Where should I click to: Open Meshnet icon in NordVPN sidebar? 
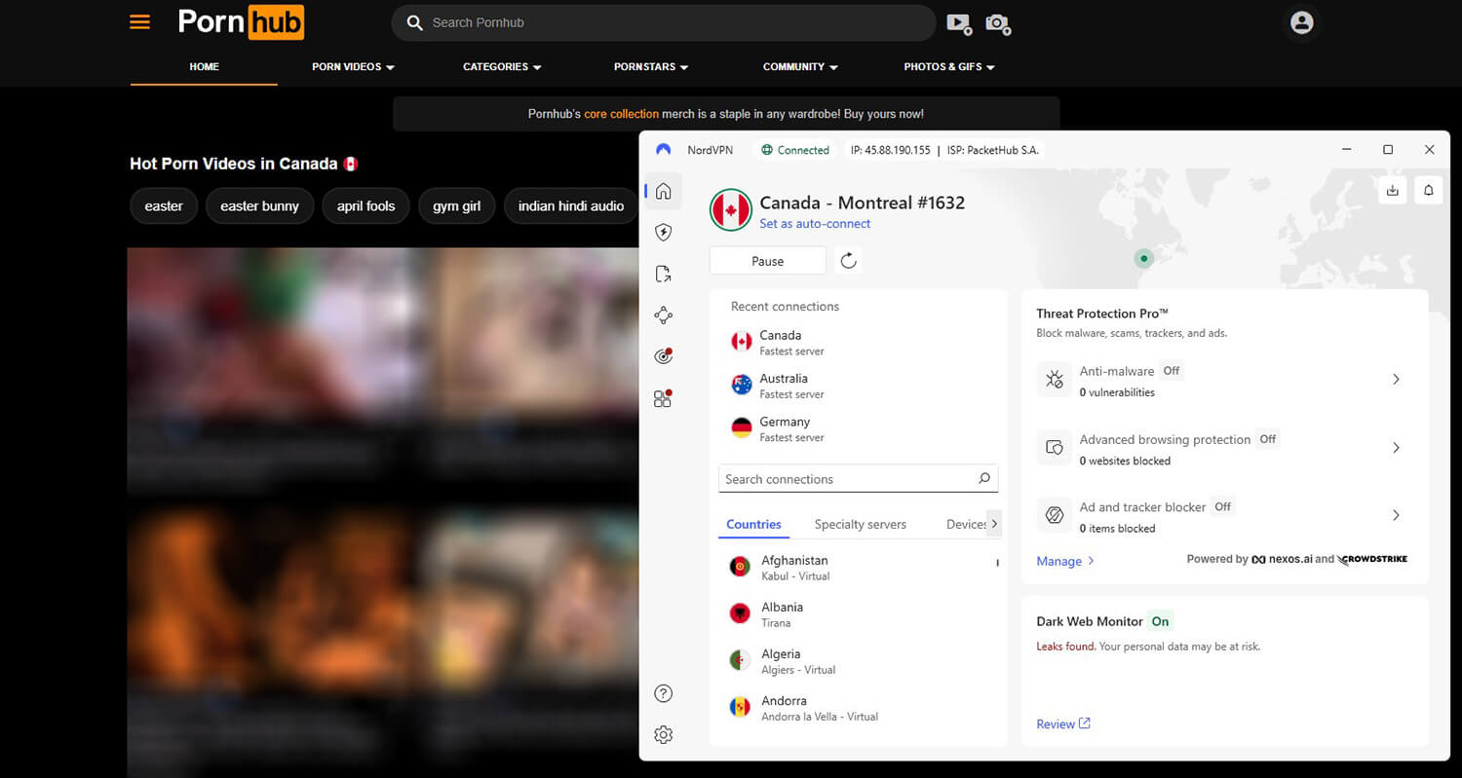tap(664, 315)
